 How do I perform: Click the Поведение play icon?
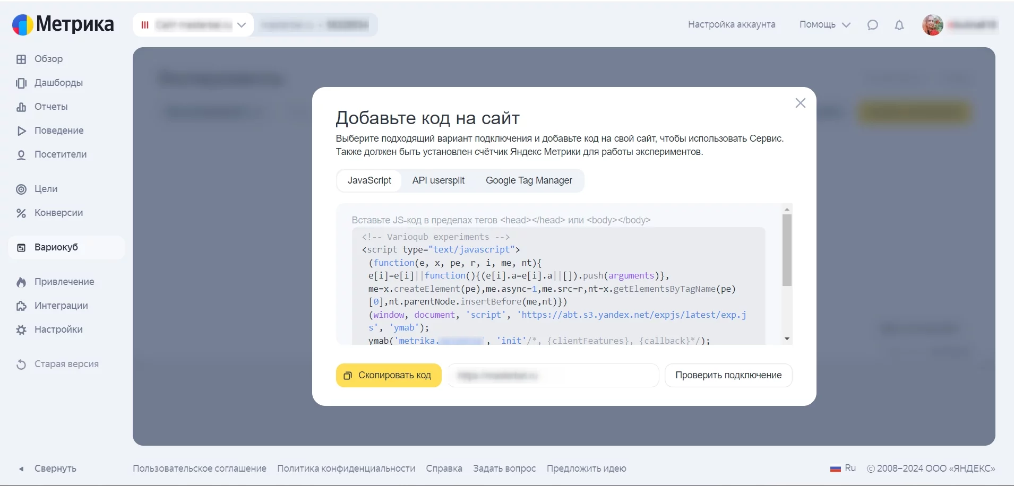pyautogui.click(x=21, y=131)
